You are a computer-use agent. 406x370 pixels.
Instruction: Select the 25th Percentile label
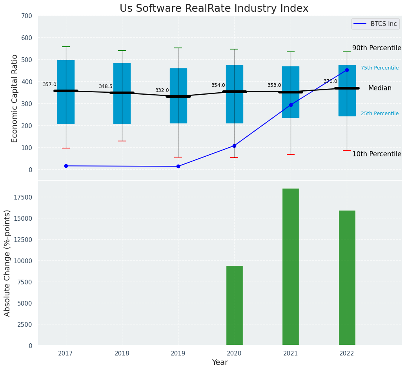[380, 114]
